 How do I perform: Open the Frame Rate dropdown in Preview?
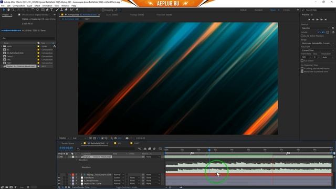pos(307,57)
